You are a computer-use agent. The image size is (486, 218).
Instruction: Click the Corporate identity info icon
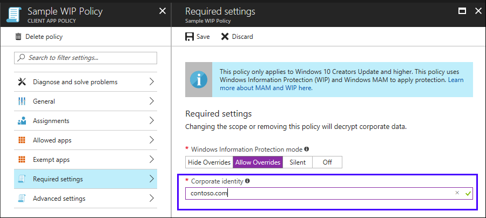(248, 181)
